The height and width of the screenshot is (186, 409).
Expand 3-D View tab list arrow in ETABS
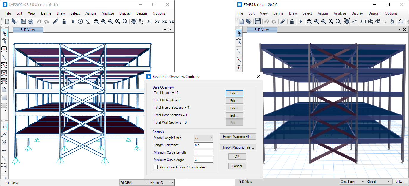pyautogui.click(x=399, y=30)
